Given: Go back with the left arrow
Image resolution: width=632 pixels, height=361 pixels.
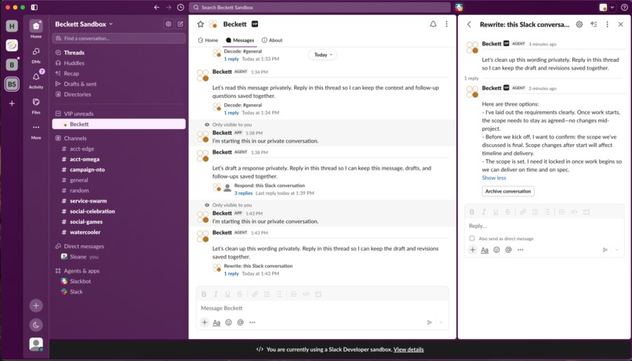Looking at the screenshot, I should (156, 7).
